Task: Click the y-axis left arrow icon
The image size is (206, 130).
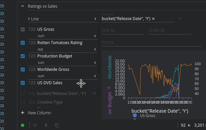Action: coord(109,88)
